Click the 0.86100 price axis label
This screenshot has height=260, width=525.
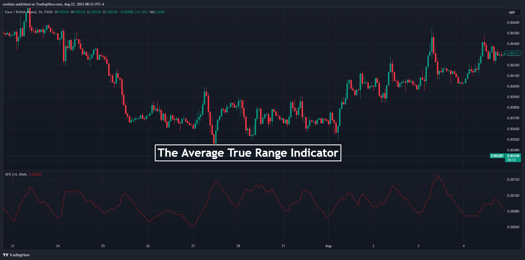[x=513, y=76]
